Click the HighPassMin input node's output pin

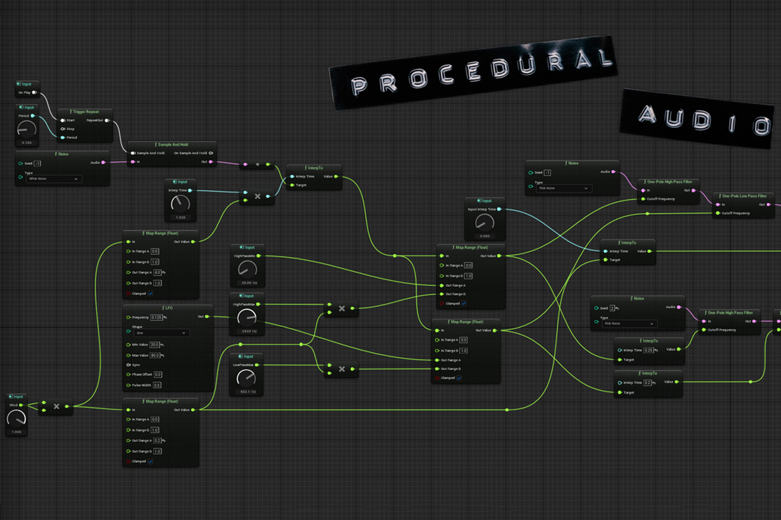(x=259, y=256)
